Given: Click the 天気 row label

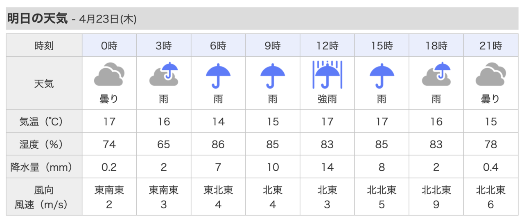Looking at the screenshot, I should [x=44, y=84].
